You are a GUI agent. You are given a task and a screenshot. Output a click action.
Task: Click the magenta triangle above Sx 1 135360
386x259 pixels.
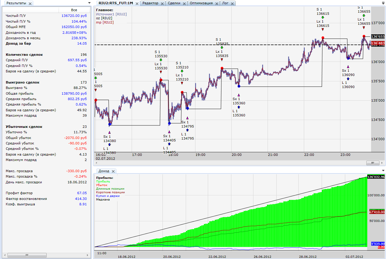coord(239,95)
